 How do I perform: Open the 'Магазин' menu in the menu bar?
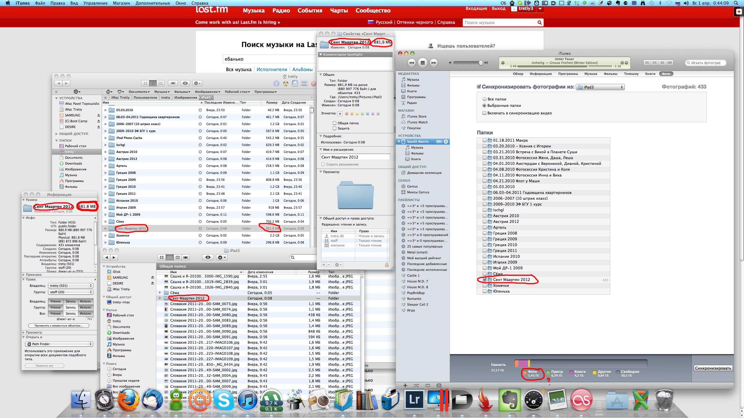coord(121,3)
